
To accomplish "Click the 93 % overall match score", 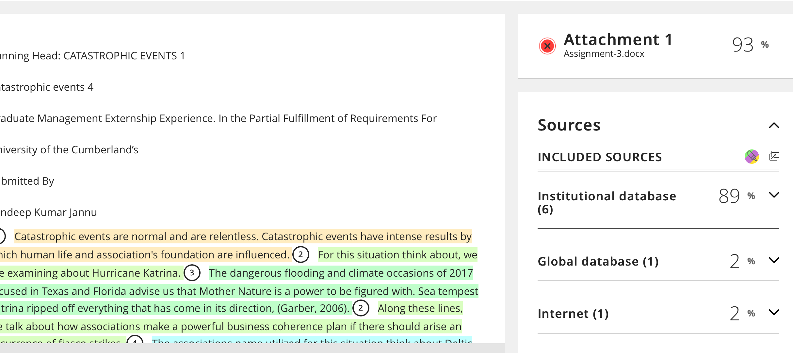I will click(750, 45).
